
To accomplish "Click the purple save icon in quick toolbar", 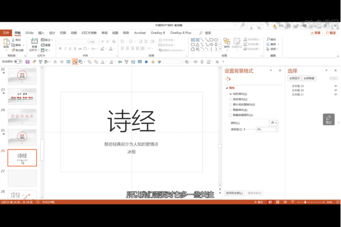I will 28,62.
